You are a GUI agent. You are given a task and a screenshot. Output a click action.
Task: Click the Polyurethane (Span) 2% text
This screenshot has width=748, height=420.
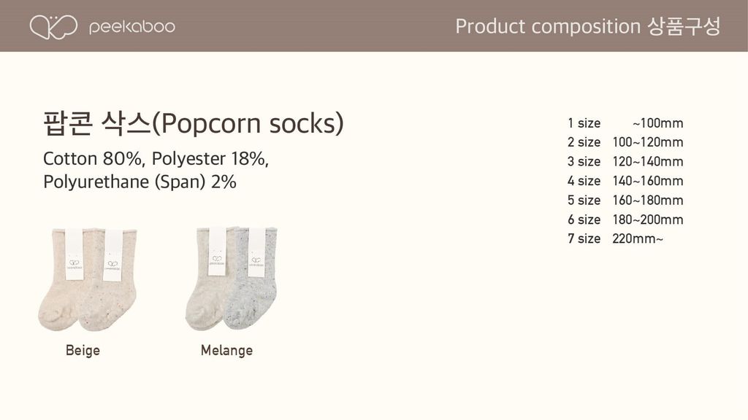140,182
